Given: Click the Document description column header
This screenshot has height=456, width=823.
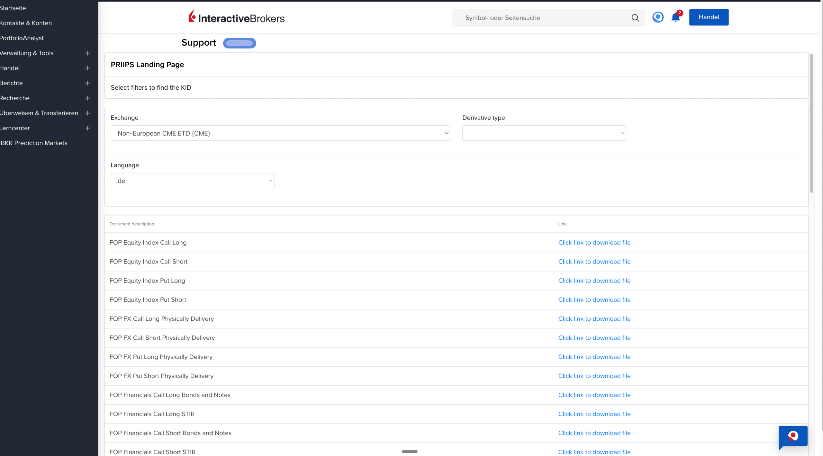Looking at the screenshot, I should pyautogui.click(x=131, y=224).
